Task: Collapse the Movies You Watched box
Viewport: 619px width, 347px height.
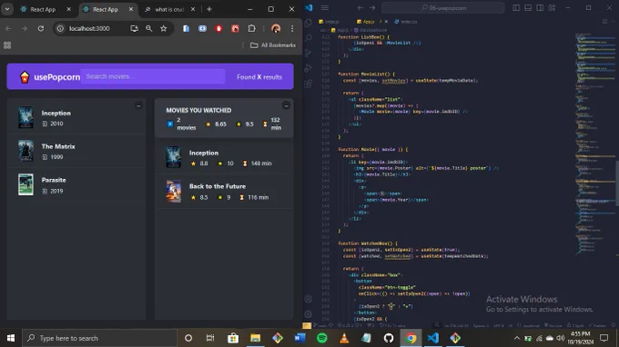Action: coord(286,105)
